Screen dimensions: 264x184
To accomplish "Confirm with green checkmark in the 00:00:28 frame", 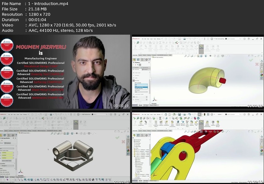I will (251, 60).
